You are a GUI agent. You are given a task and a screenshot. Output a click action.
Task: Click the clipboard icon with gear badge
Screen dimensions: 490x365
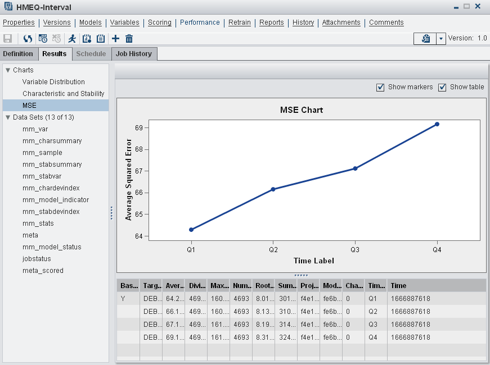[87, 39]
